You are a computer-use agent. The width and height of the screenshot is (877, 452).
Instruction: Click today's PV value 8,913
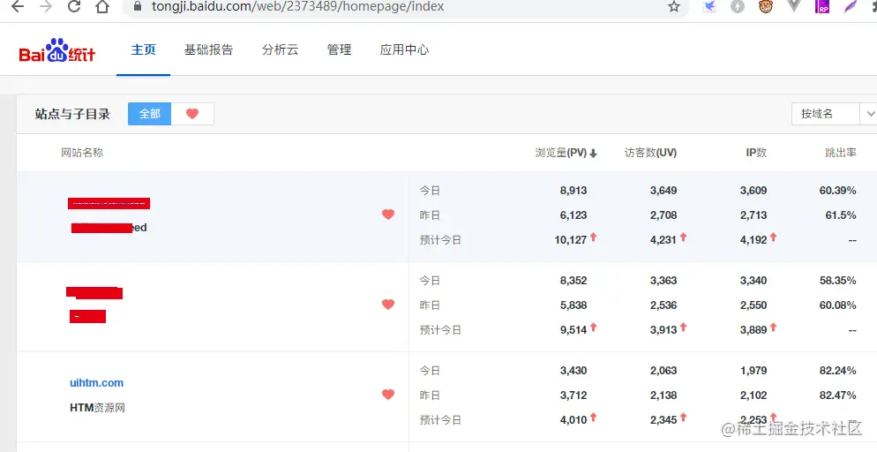tap(573, 190)
